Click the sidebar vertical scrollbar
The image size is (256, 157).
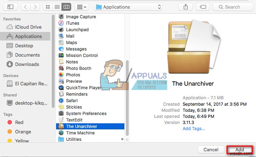click(x=53, y=61)
